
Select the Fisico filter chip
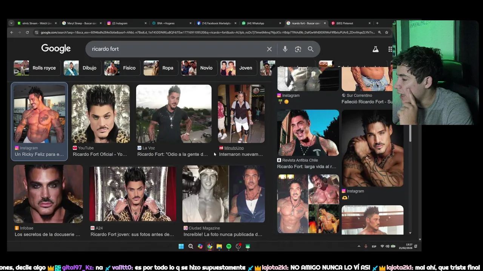coord(122,68)
